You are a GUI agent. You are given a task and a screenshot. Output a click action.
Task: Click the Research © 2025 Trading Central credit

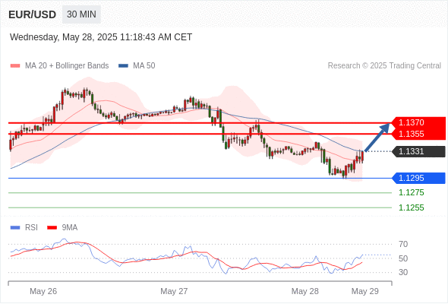(x=384, y=66)
